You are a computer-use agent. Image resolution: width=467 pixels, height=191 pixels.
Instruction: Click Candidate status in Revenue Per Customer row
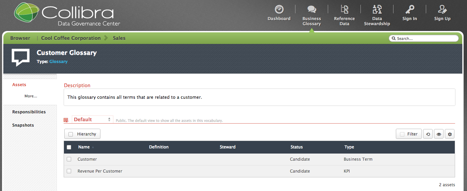click(300, 171)
